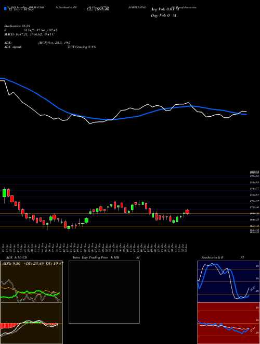Click the 'Stochastics: 33.28' reading
This screenshot has height=344, width=260.
click(x=17, y=26)
